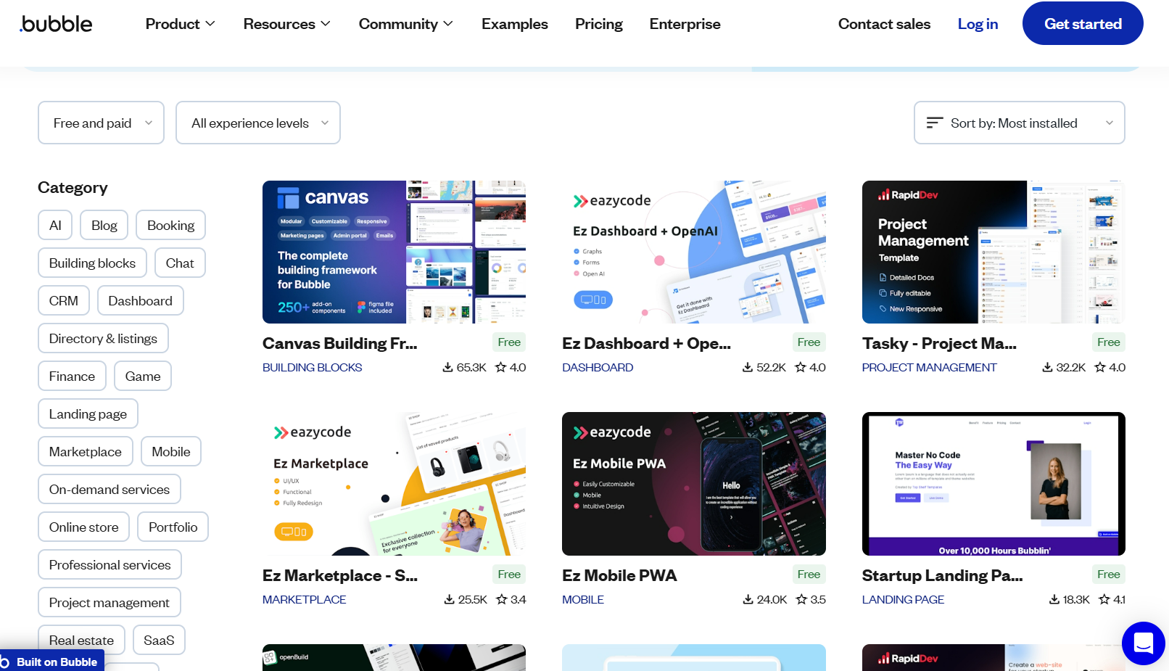Open the chat support widget icon
Image resolution: width=1169 pixels, height=671 pixels.
(1144, 643)
